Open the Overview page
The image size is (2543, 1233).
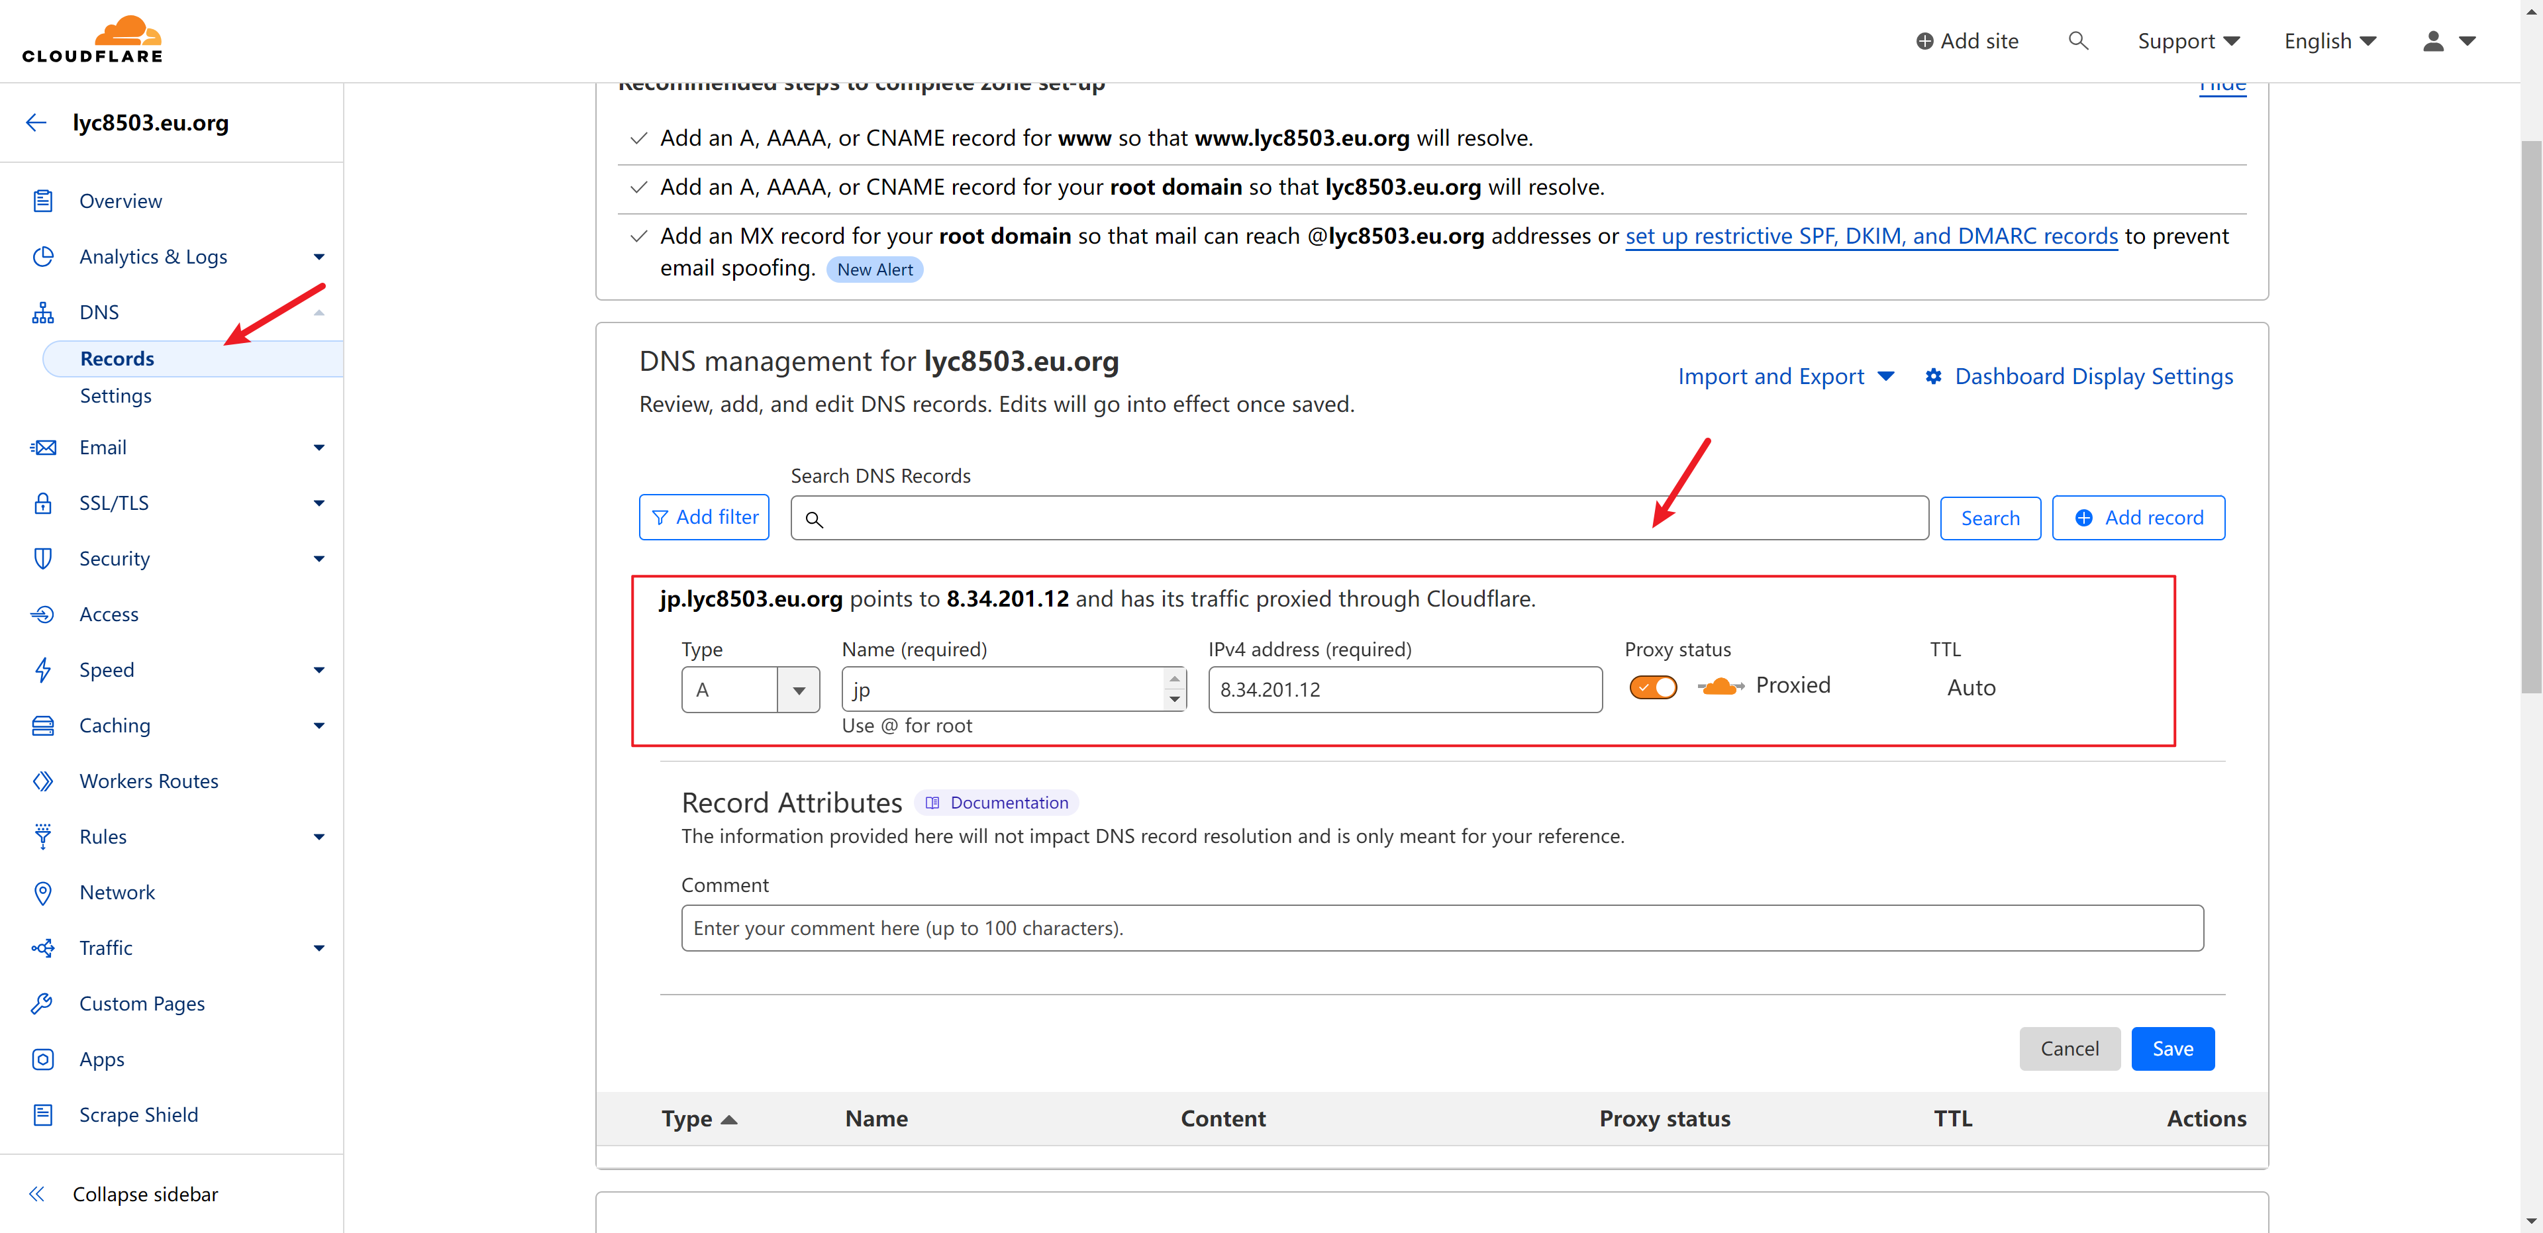pos(121,201)
